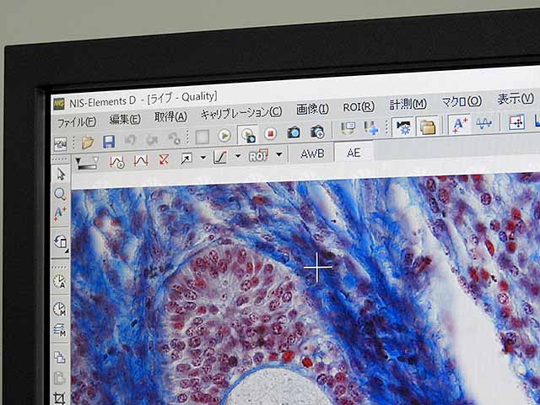Click the red reset LUT crossed icon
Viewport: 540px width, 405px height.
coord(164,159)
